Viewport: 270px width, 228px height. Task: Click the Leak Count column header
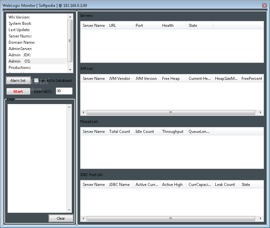226,185
